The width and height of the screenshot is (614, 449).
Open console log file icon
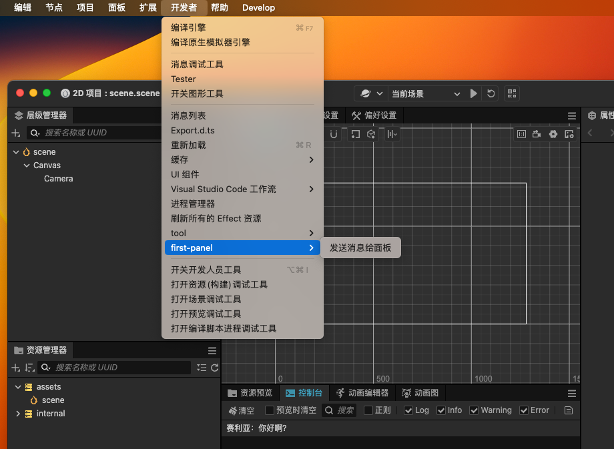point(569,410)
